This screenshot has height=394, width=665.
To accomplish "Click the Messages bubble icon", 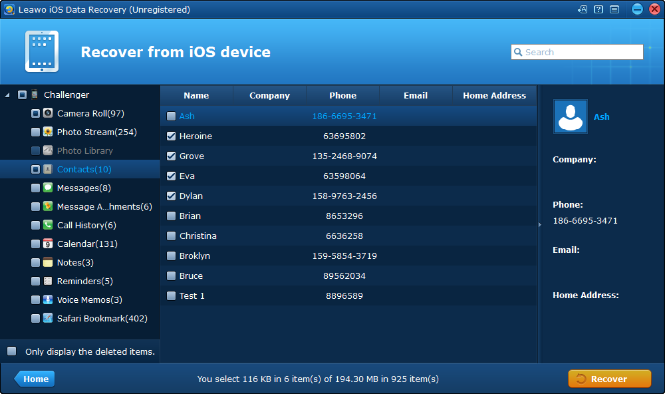I will tap(48, 188).
